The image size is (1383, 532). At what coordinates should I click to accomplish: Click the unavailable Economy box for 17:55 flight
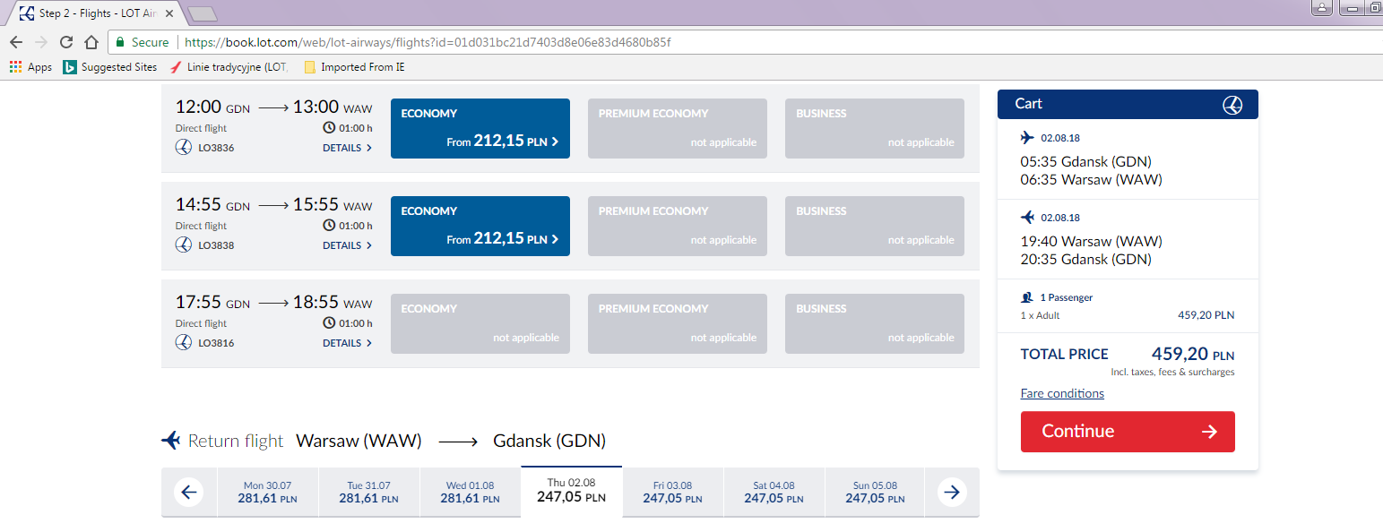(480, 323)
